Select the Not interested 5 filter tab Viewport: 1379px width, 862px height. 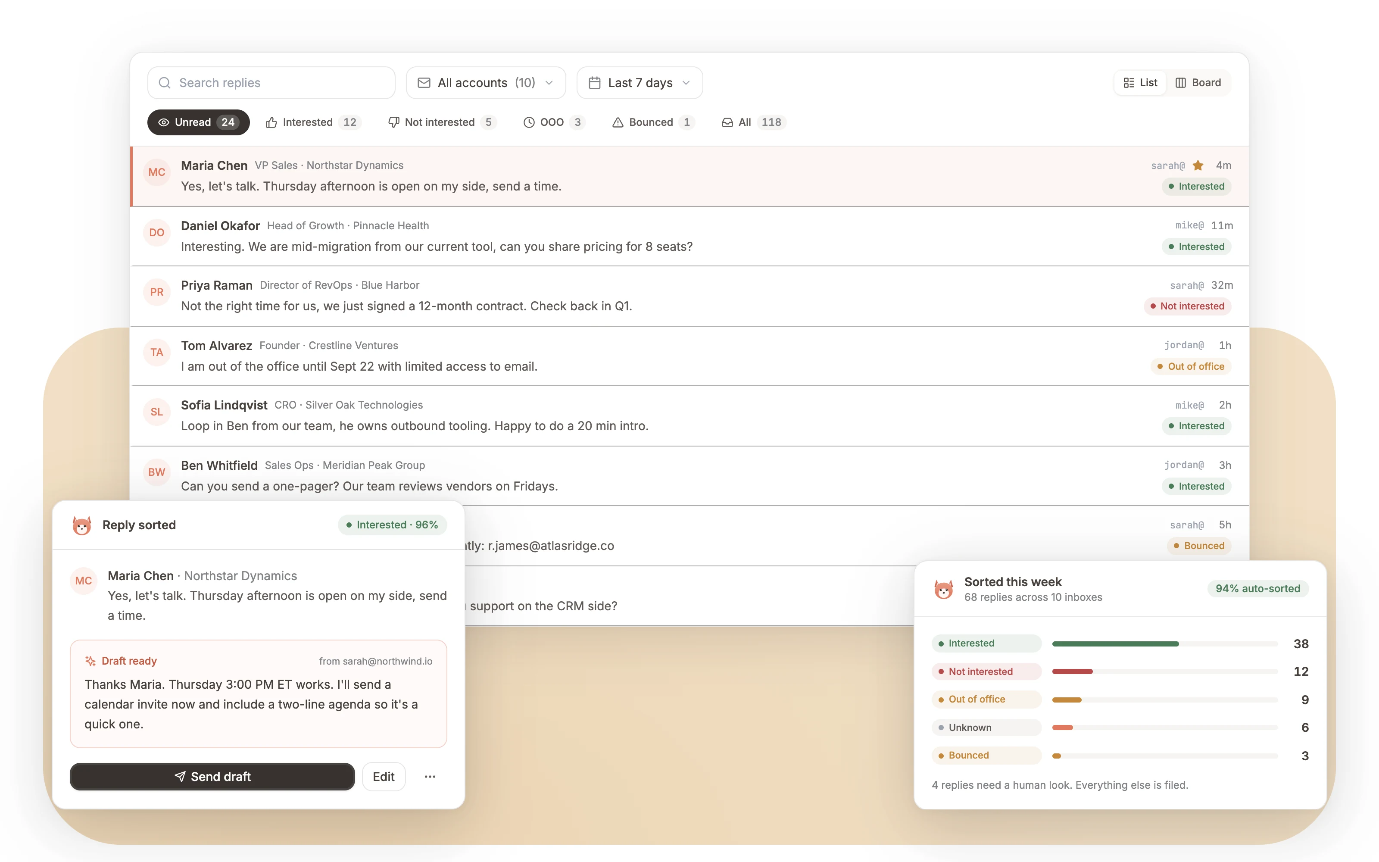click(442, 122)
